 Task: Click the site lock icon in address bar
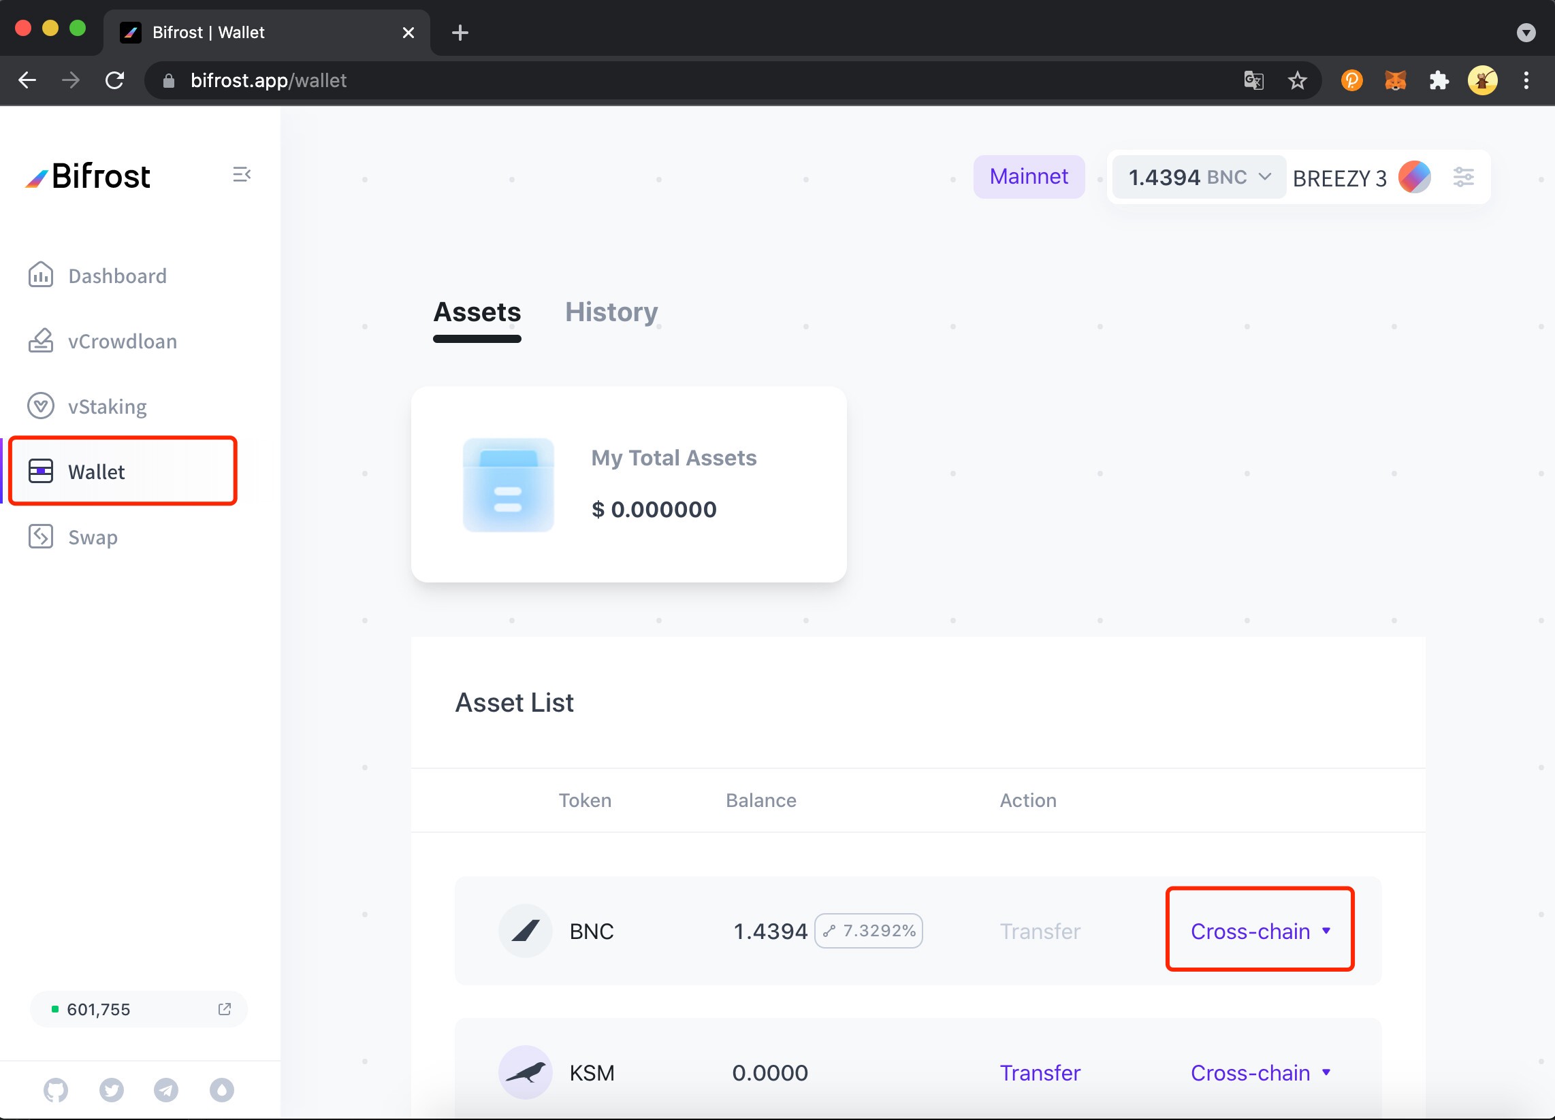[x=169, y=81]
